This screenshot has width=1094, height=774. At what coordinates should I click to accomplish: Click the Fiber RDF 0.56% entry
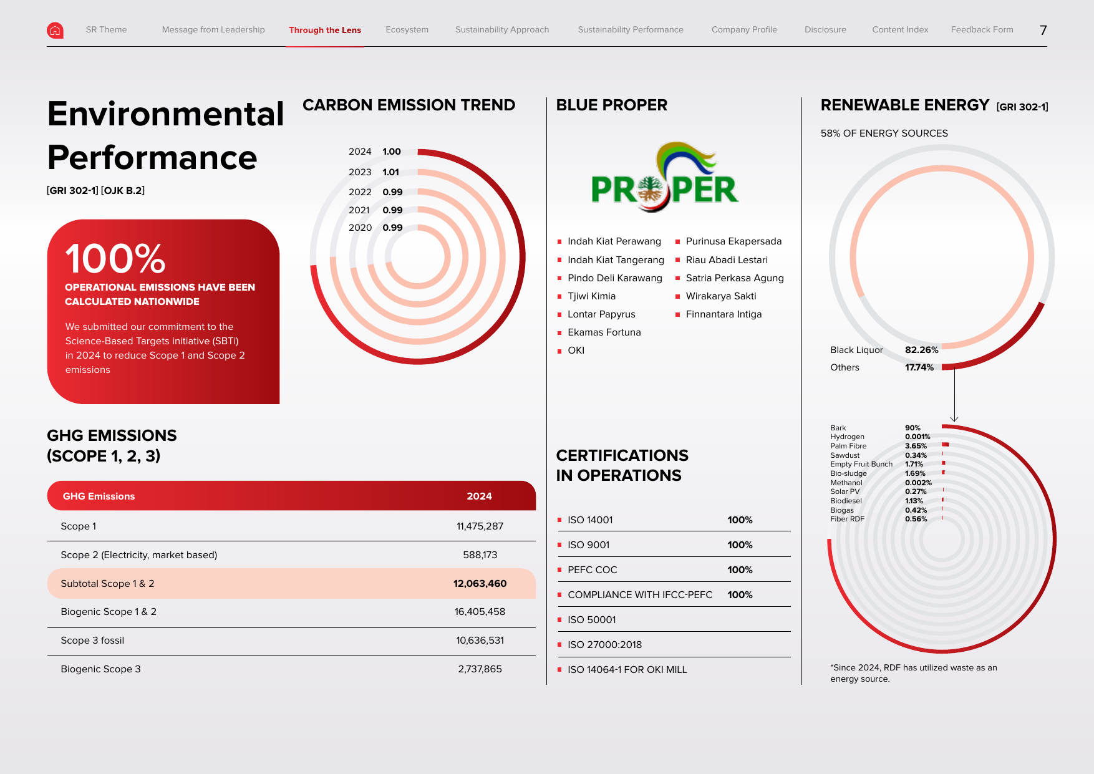[x=879, y=519]
